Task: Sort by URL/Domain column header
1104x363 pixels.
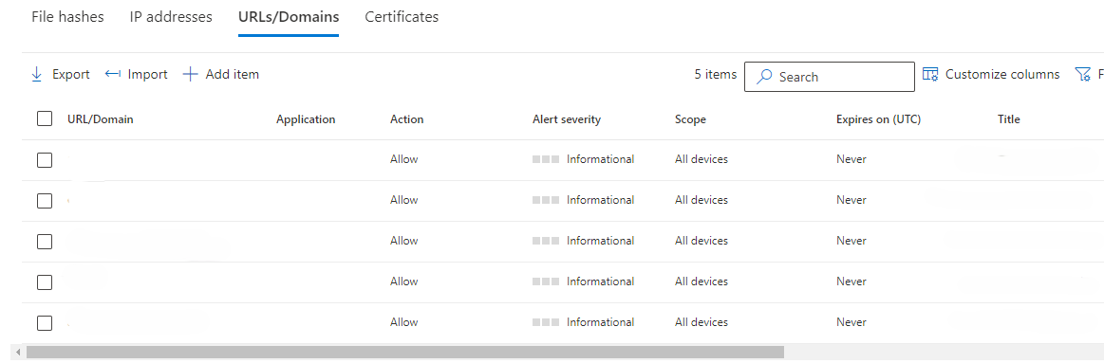Action: [100, 118]
